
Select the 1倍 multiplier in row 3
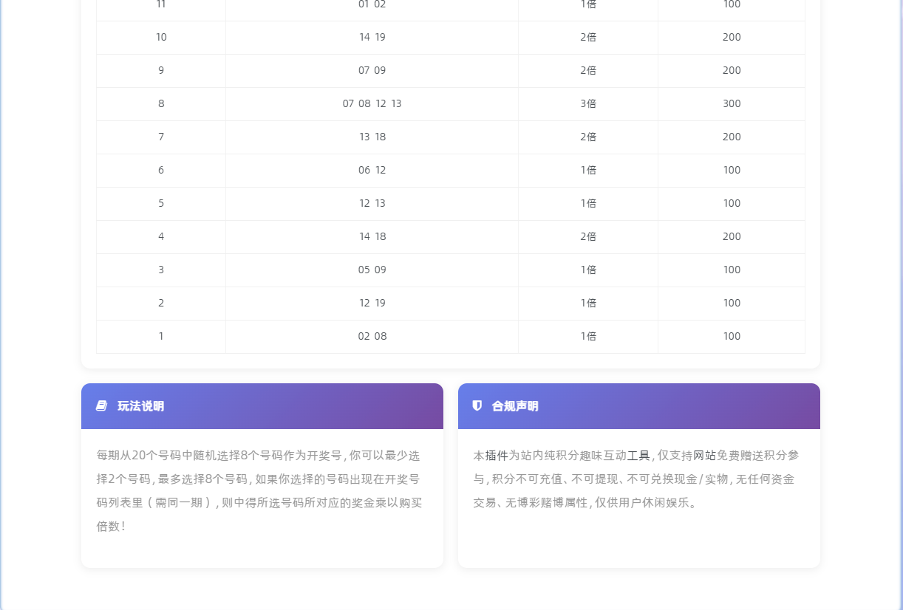pyautogui.click(x=587, y=270)
